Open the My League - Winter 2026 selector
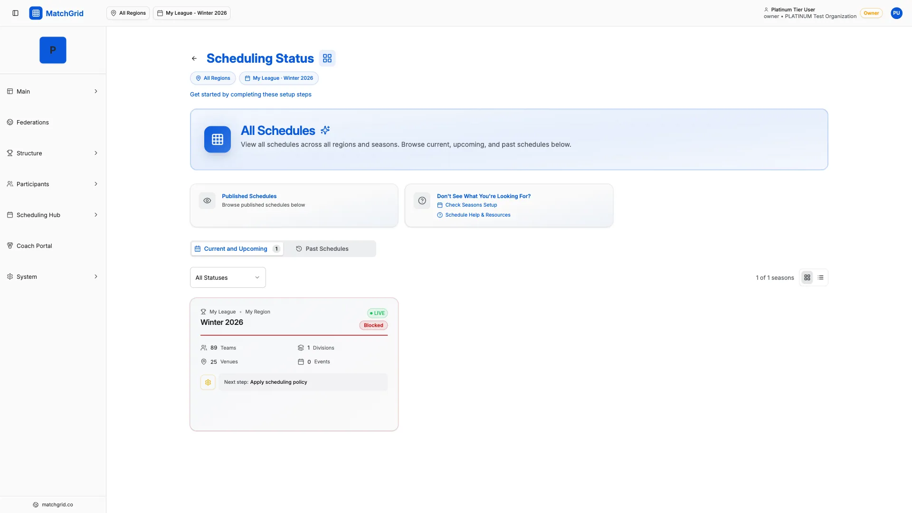The image size is (912, 513). (x=192, y=13)
